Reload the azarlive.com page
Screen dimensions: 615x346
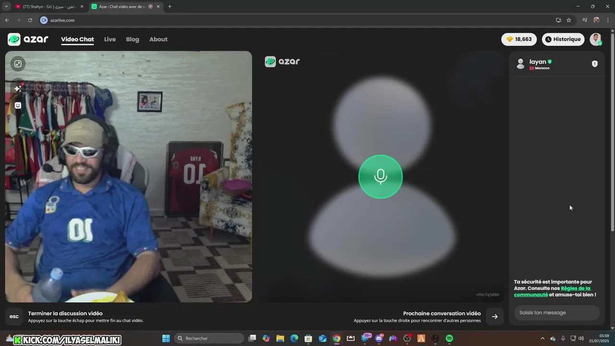(30, 20)
